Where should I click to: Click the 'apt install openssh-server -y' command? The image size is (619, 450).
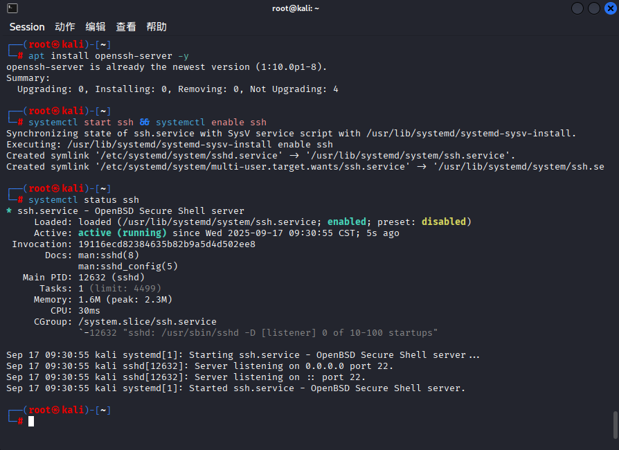(109, 56)
